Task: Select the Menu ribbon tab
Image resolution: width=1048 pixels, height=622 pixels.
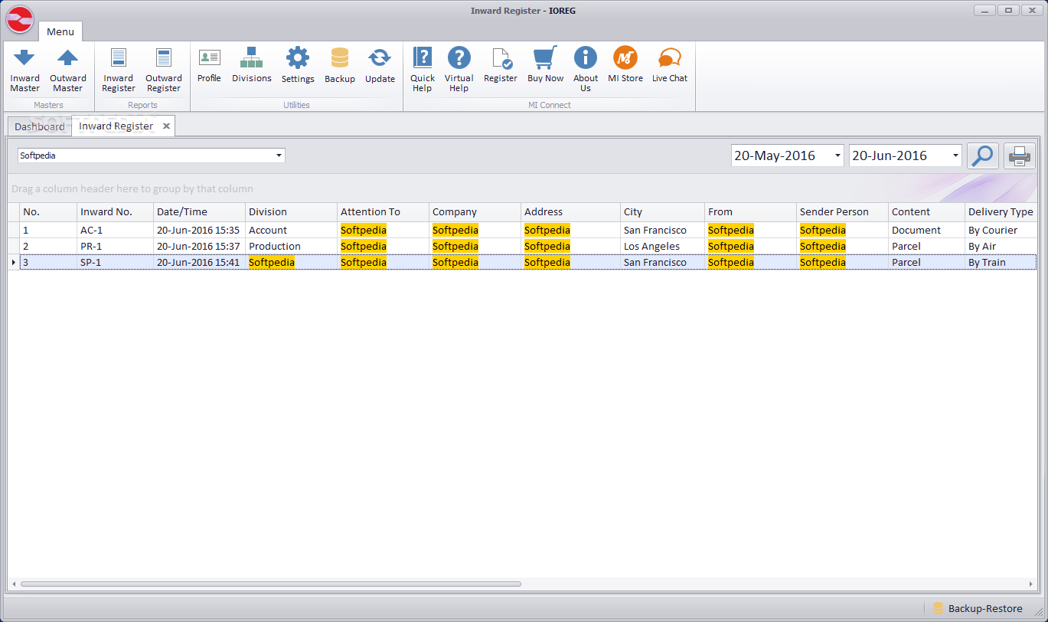Action: click(x=60, y=31)
